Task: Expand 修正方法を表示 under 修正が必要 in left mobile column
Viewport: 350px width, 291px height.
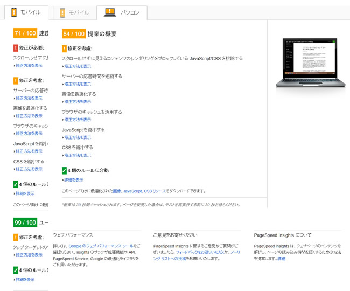Action: 28,65
